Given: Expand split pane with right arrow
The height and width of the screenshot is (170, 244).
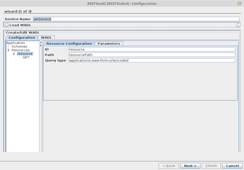Looking at the screenshot, I should 41,45.
